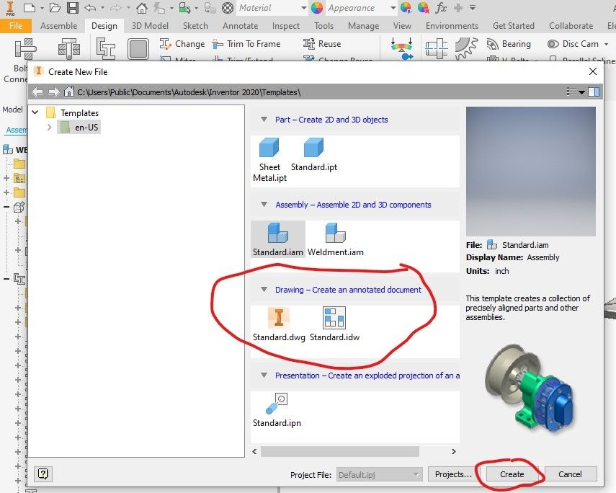Click the dialog Forward navigation arrow
This screenshot has width=616, height=493.
[x=53, y=92]
